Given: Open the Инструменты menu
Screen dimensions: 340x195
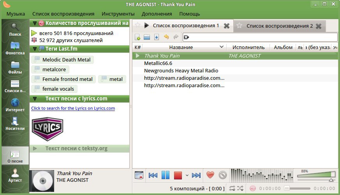Looking at the screenshot, I should point(118,14).
